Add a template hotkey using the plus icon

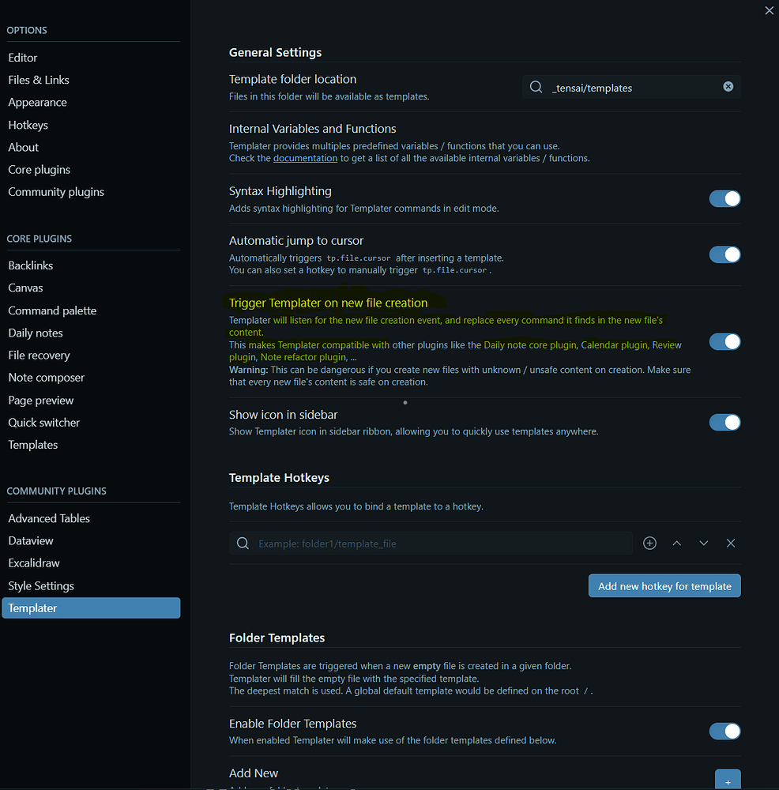coord(649,543)
